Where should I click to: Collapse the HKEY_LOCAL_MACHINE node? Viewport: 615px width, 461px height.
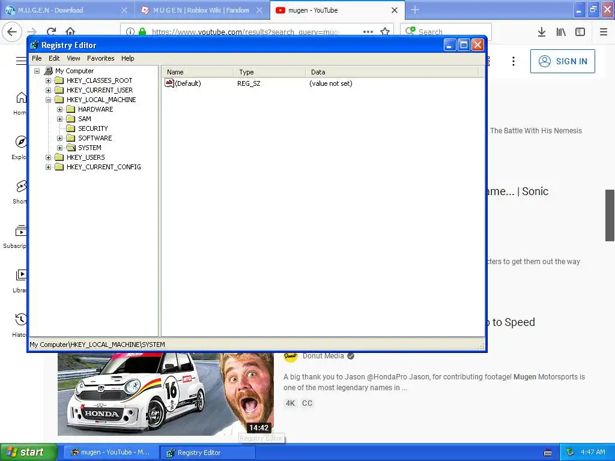pyautogui.click(x=48, y=100)
